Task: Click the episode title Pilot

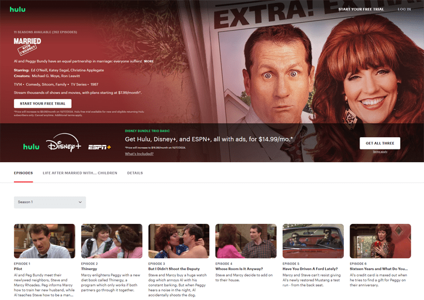Action: 18,269
